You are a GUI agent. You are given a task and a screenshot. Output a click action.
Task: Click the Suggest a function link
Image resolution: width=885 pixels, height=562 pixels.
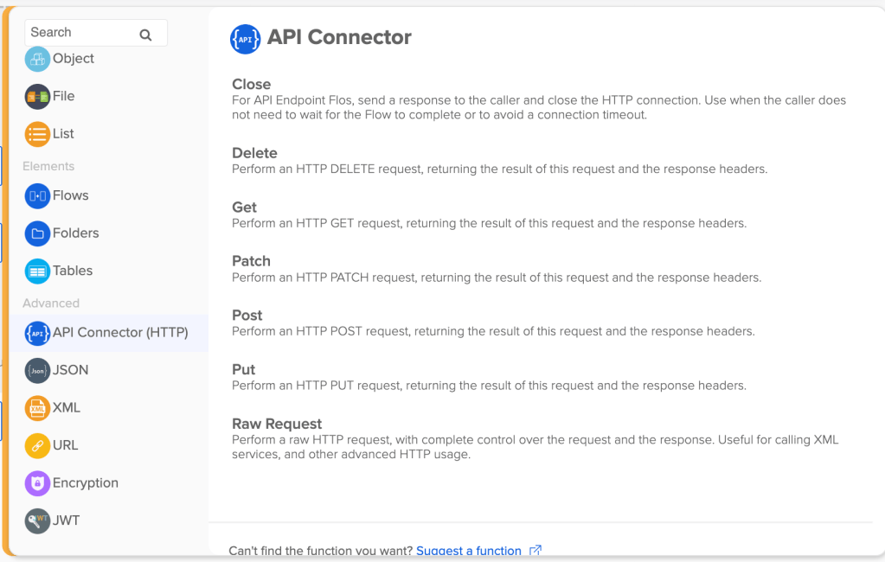pos(469,551)
